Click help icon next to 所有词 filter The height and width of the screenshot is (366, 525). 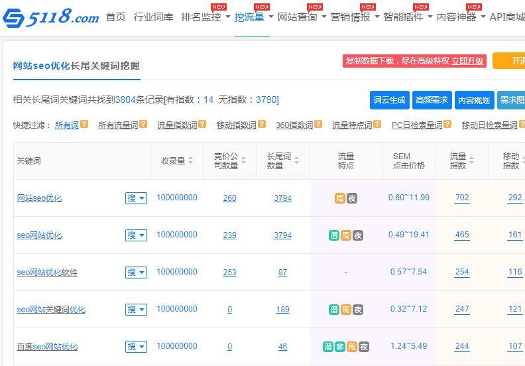(84, 124)
